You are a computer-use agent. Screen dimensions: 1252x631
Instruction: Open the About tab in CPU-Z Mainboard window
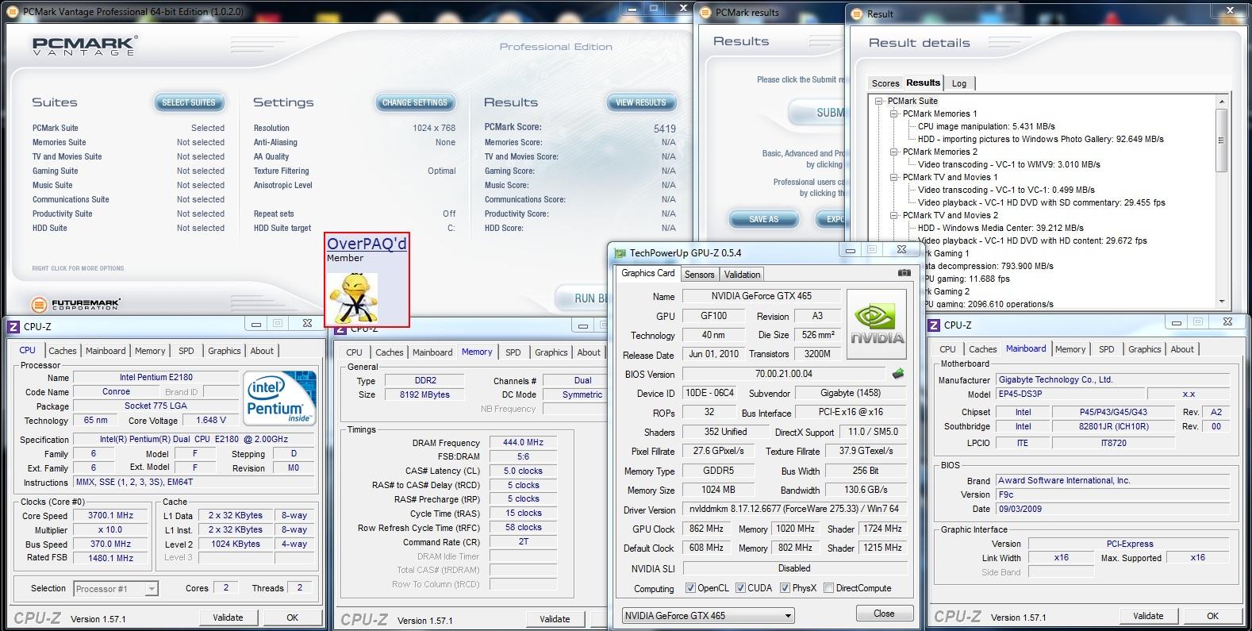pos(1182,349)
